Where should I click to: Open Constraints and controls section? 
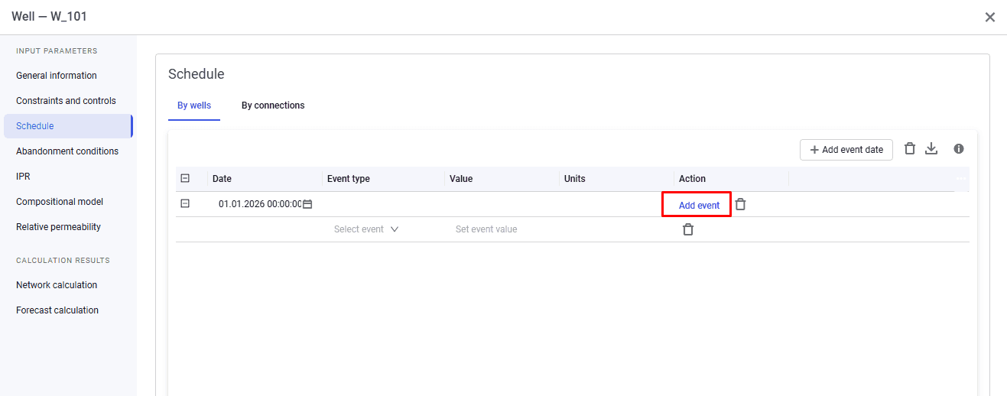[66, 101]
